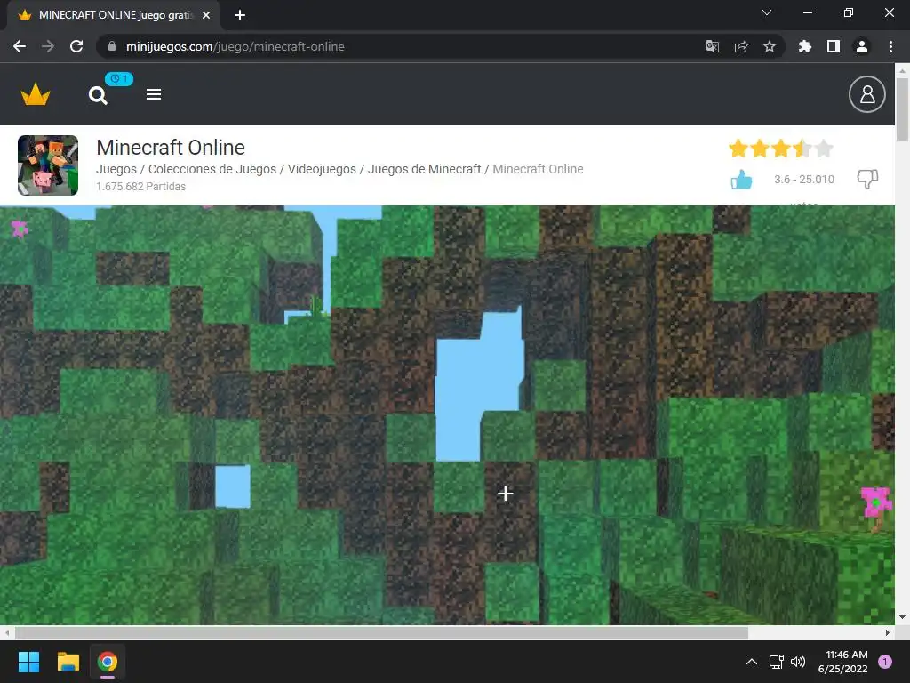The width and height of the screenshot is (910, 683).
Task: Click the 1.675.682 Partidas text
Action: (x=140, y=187)
